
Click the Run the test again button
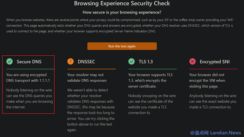[x=122, y=46]
